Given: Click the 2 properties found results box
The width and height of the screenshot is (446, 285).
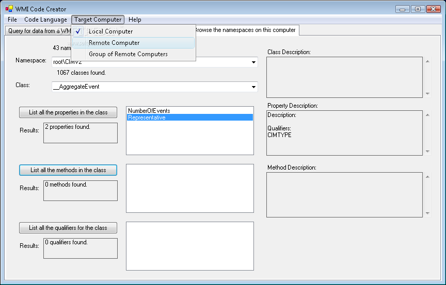Looking at the screenshot, I should tap(81, 133).
